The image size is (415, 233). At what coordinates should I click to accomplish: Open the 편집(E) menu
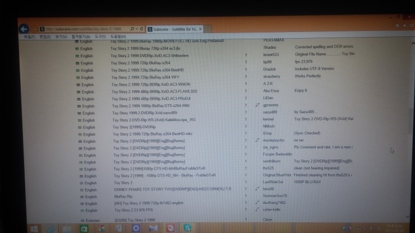point(45,37)
